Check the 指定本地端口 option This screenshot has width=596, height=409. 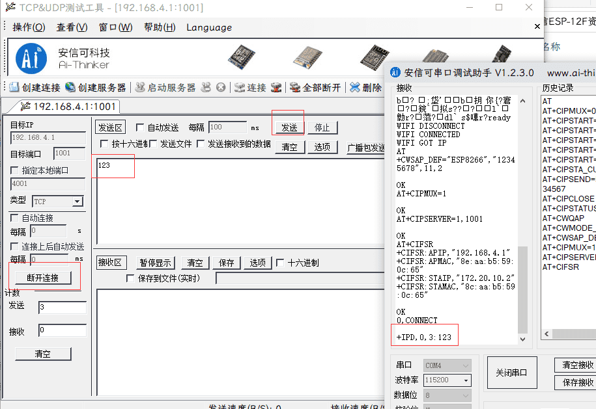pyautogui.click(x=15, y=170)
